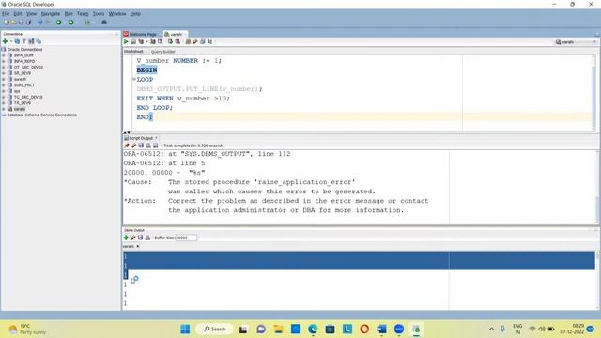Viewport: 601px width, 338px height.
Task: Click the Filter icon in Connections panel
Action: pos(24,41)
